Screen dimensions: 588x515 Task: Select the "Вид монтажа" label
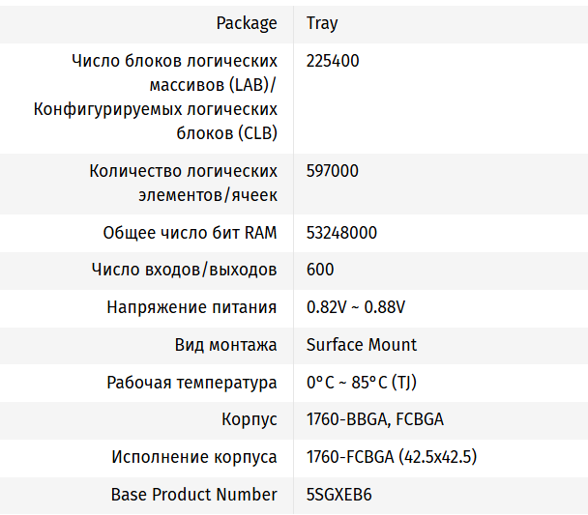(225, 345)
